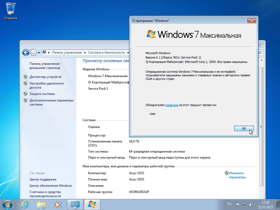Select '64-разрядная операционная система' value
The image size is (280, 210).
coord(157,151)
